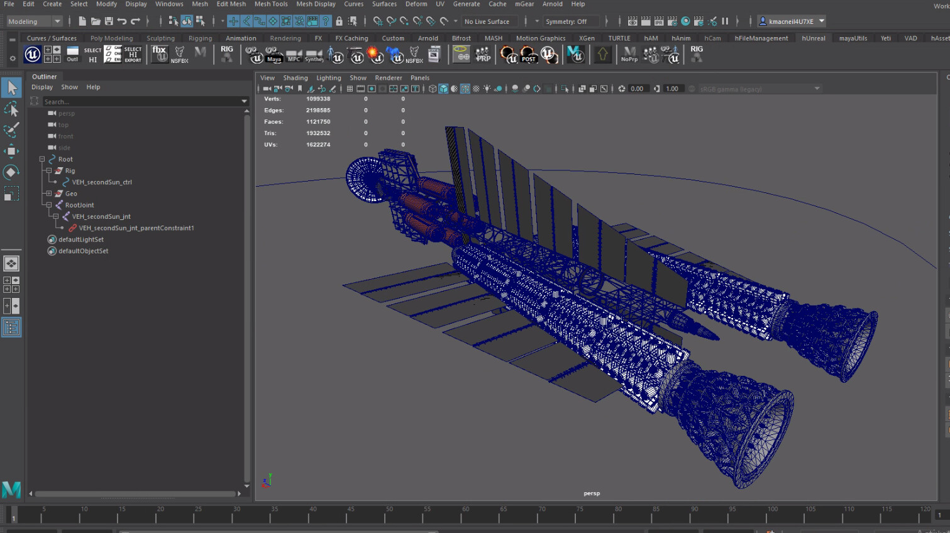Open the Modeling menu set dropdown
The height and width of the screenshot is (533, 950).
34,21
